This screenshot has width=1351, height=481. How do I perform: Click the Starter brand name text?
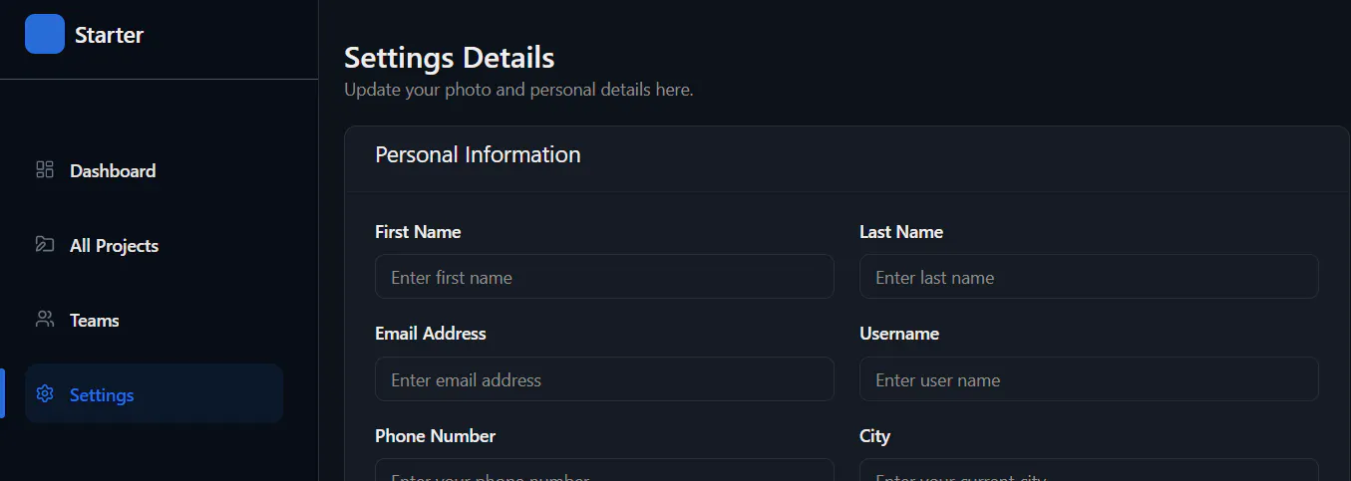(x=109, y=35)
